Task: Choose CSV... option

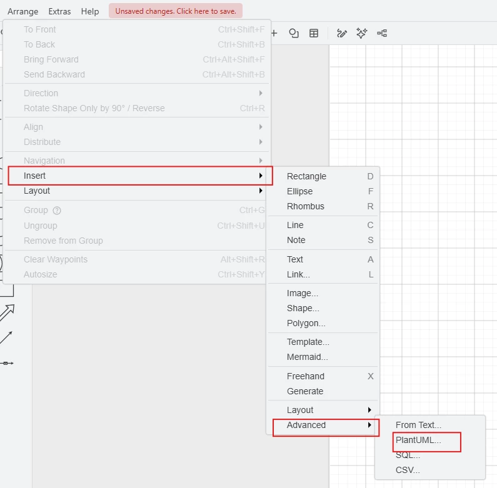Action: (x=429, y=471)
